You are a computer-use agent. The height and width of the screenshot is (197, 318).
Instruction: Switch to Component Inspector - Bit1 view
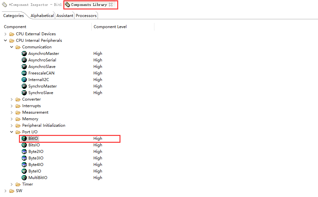(x=32, y=5)
